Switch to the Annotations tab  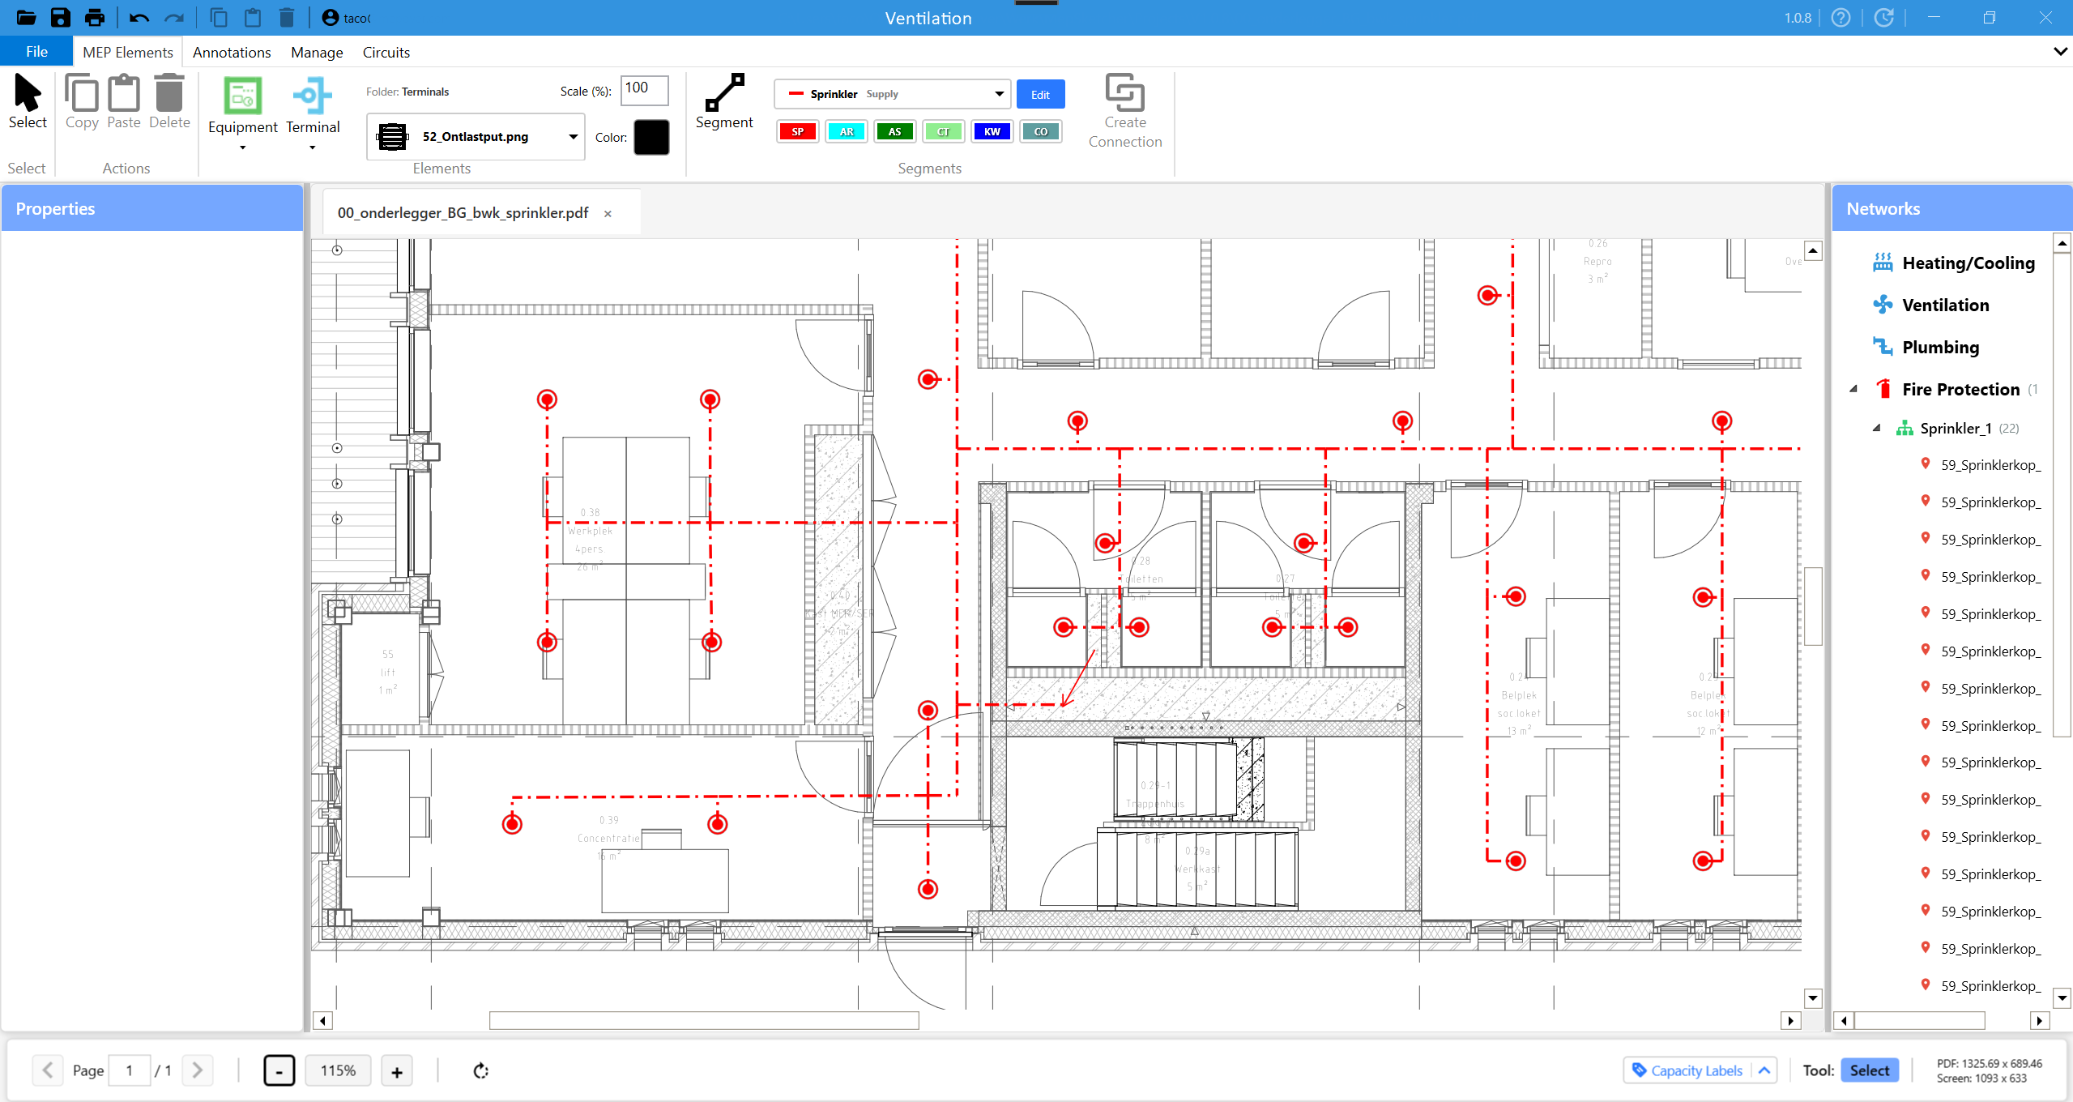pos(232,52)
